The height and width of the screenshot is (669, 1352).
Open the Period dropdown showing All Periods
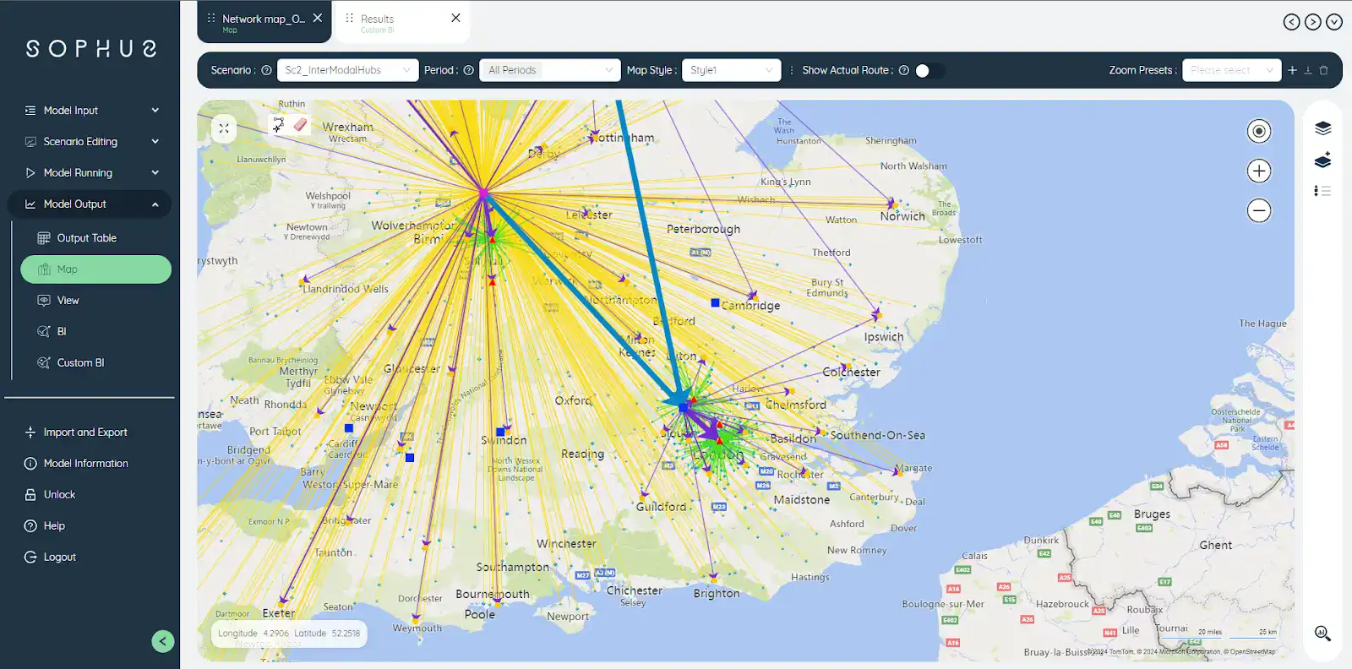tap(549, 70)
